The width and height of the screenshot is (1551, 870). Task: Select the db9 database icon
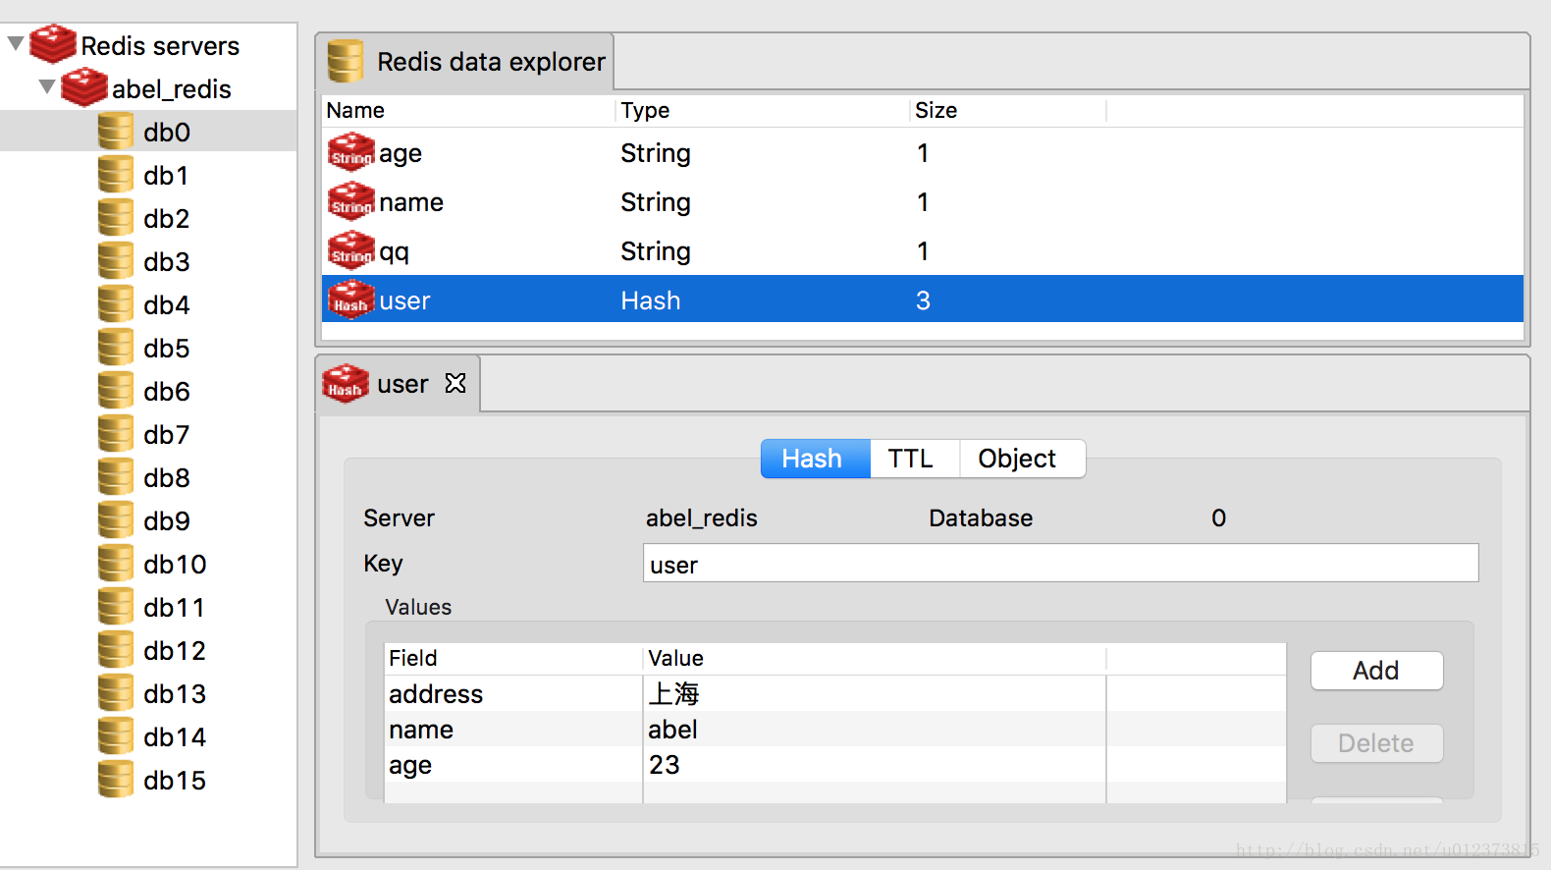pyautogui.click(x=116, y=519)
